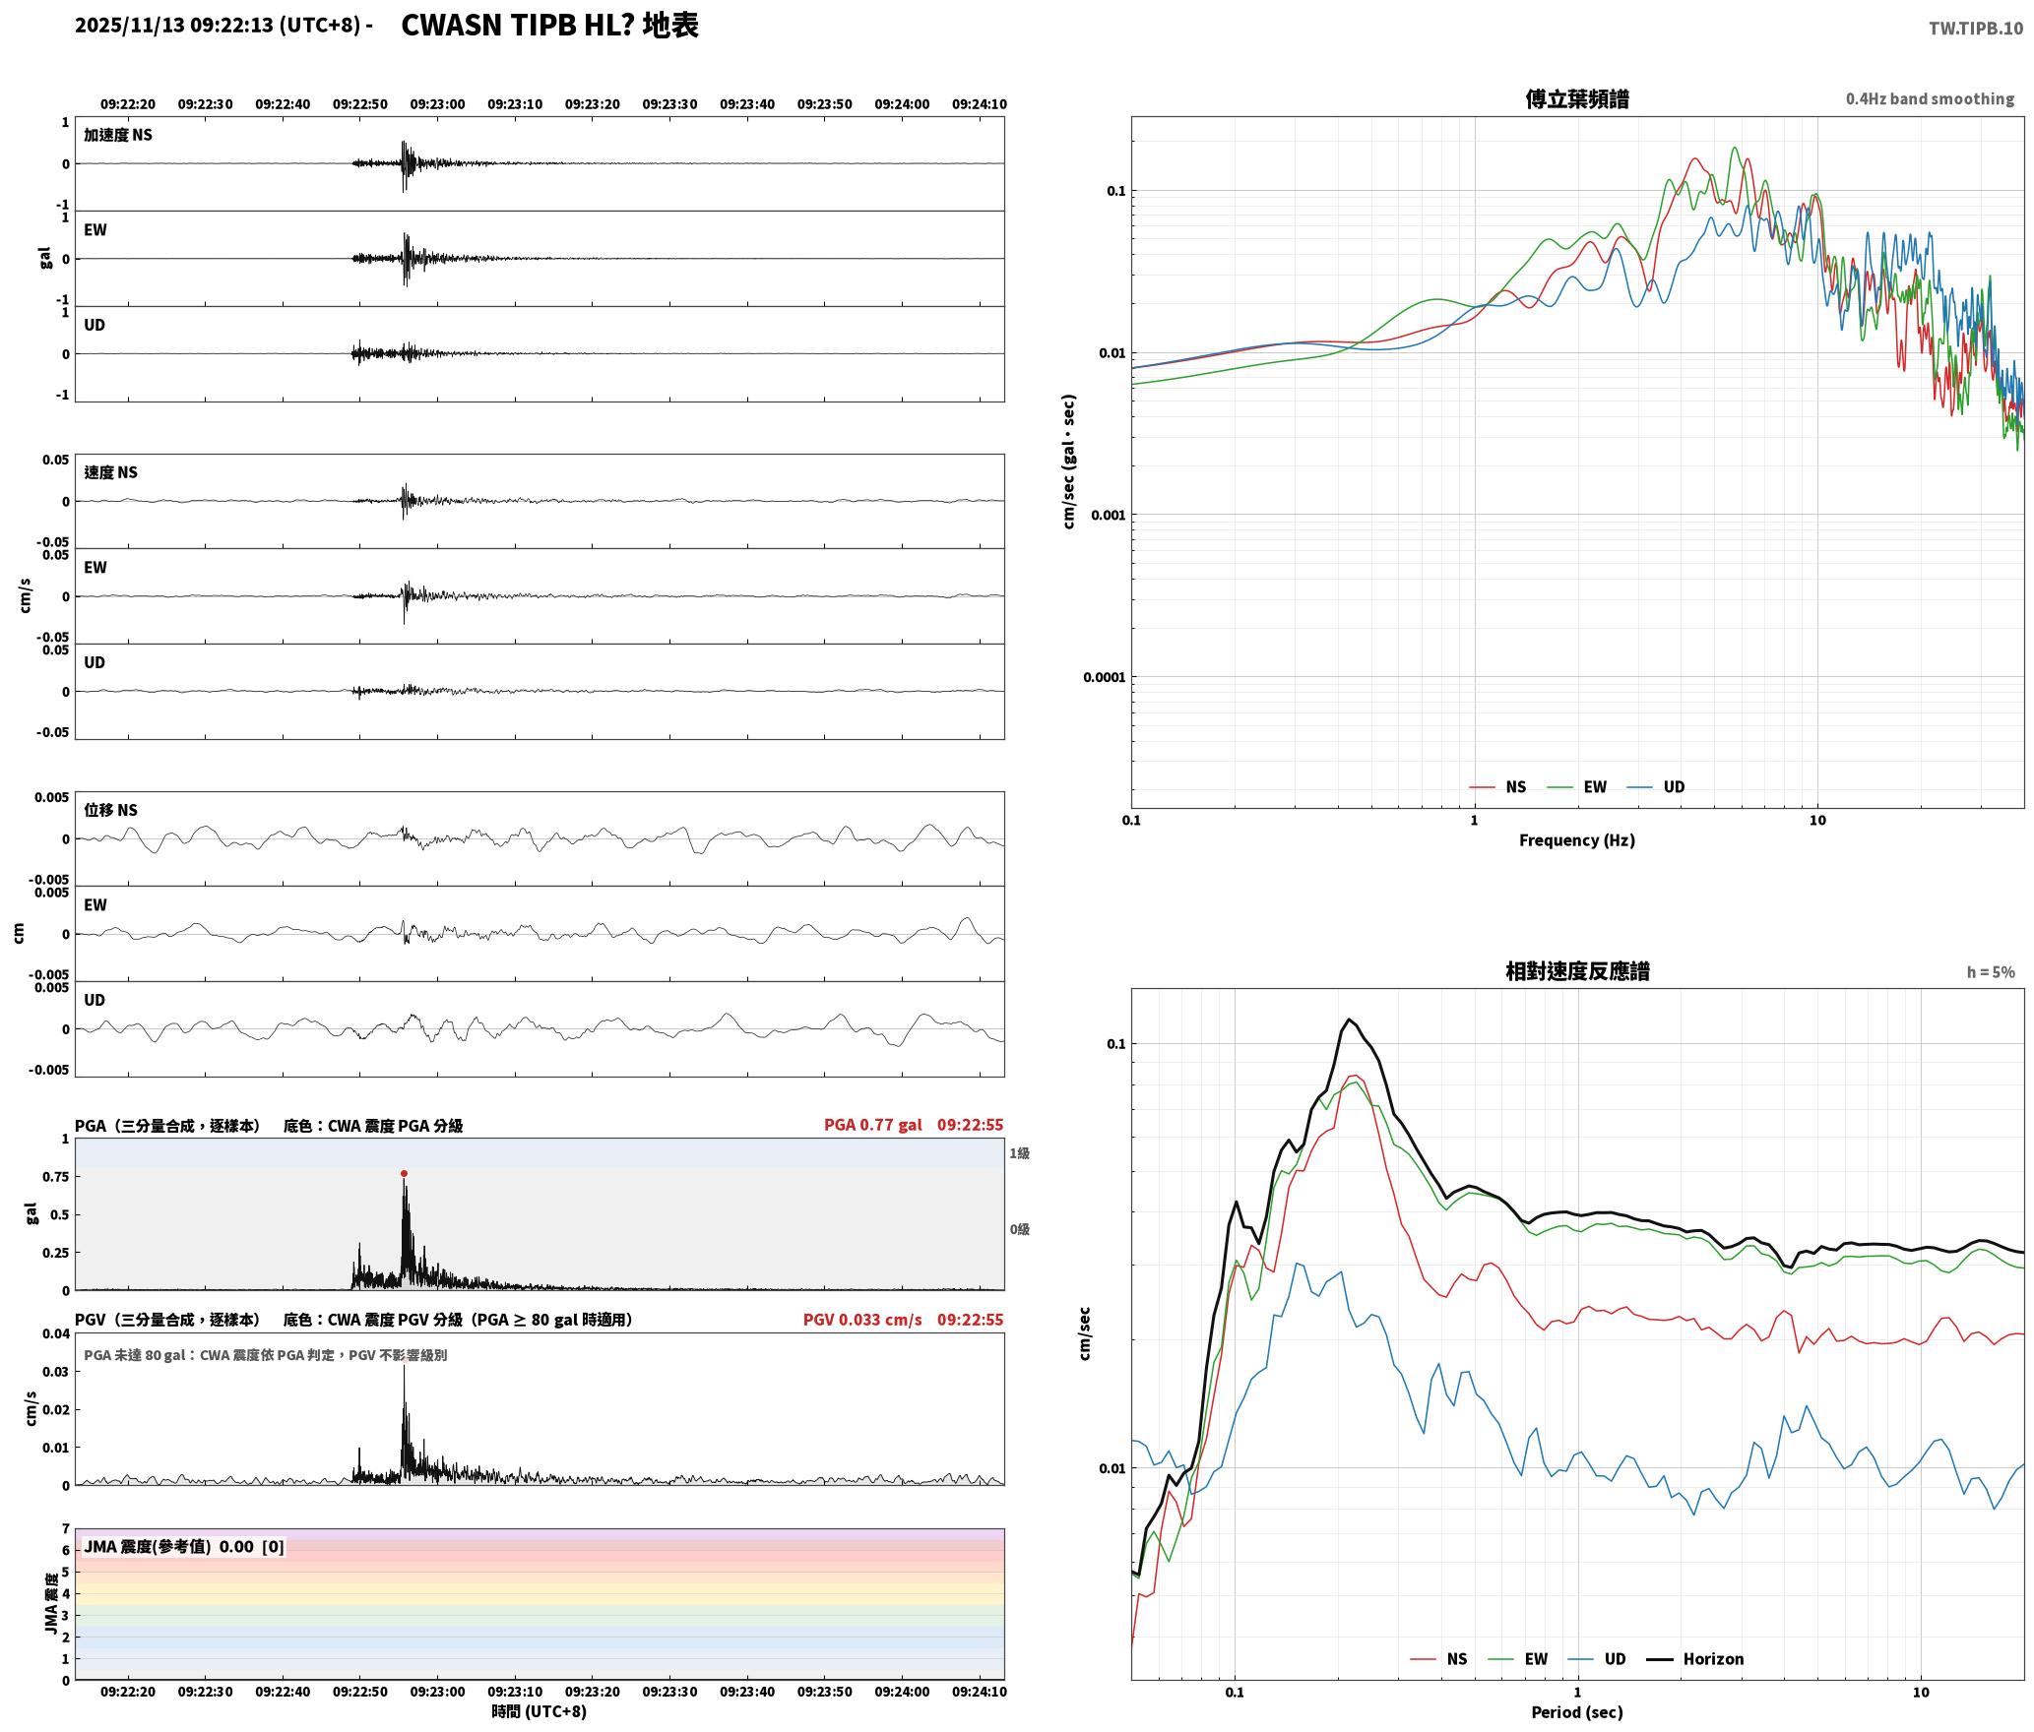The height and width of the screenshot is (1732, 2034).
Task: Click the 09:23:00 tick on top time axis
Action: pyautogui.click(x=437, y=104)
